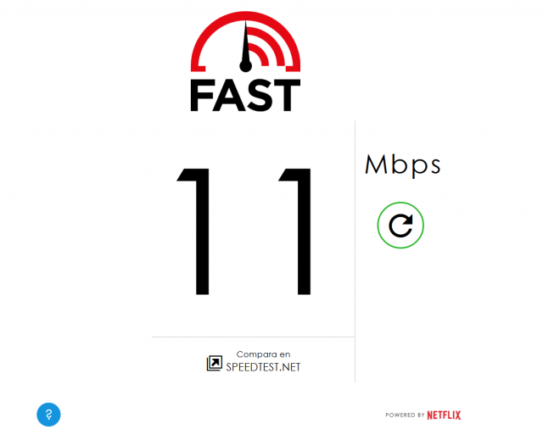Viewport: 543px width, 429px height.
Task: Open the SPEEDTEST.NET comparison link
Action: [263, 367]
